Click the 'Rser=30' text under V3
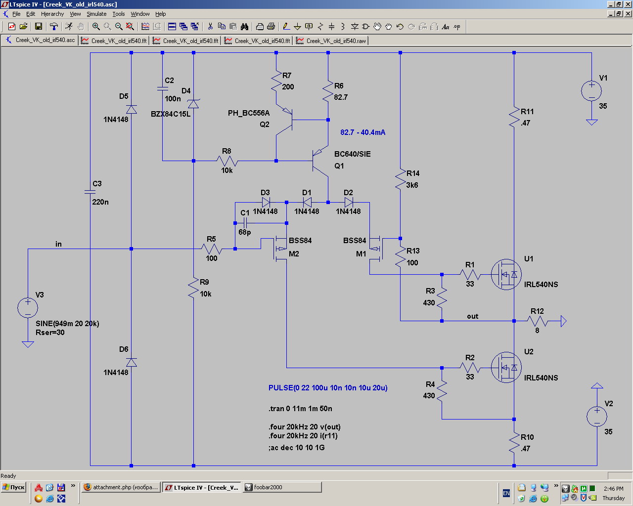The image size is (633, 506). 50,333
